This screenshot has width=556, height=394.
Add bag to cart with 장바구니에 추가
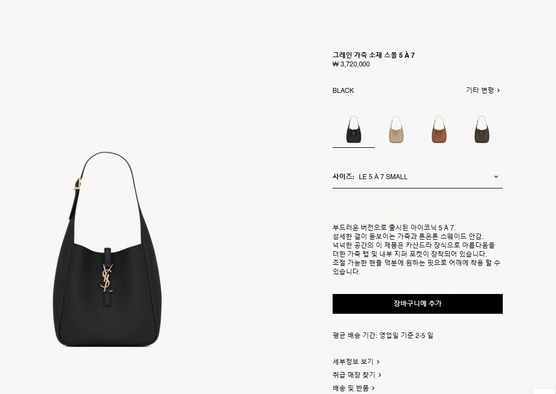pyautogui.click(x=417, y=304)
